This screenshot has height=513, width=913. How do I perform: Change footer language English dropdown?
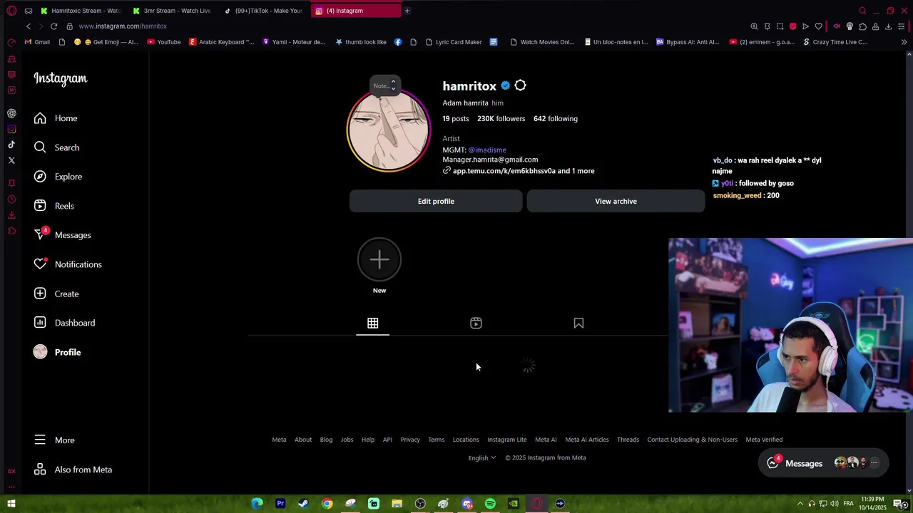pos(481,457)
